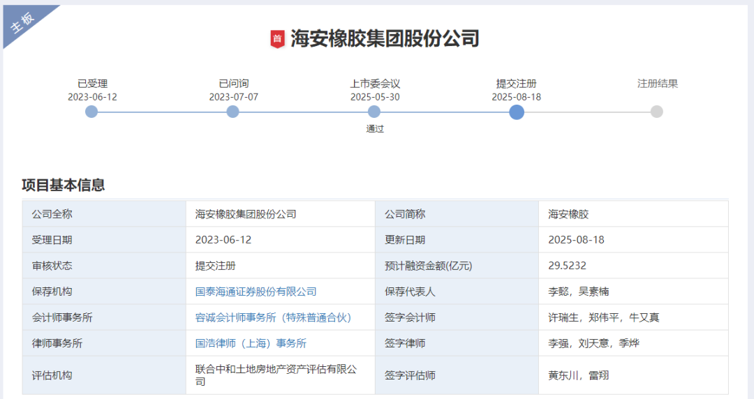The width and height of the screenshot is (754, 399).
Task: Click the 受理日期 label cell
Action: point(104,240)
